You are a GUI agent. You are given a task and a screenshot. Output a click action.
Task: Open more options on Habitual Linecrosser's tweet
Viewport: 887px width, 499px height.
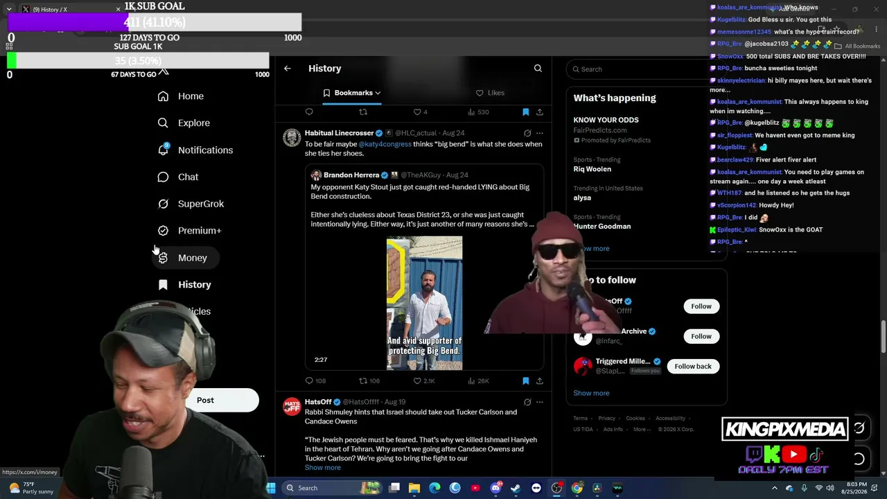click(x=540, y=133)
